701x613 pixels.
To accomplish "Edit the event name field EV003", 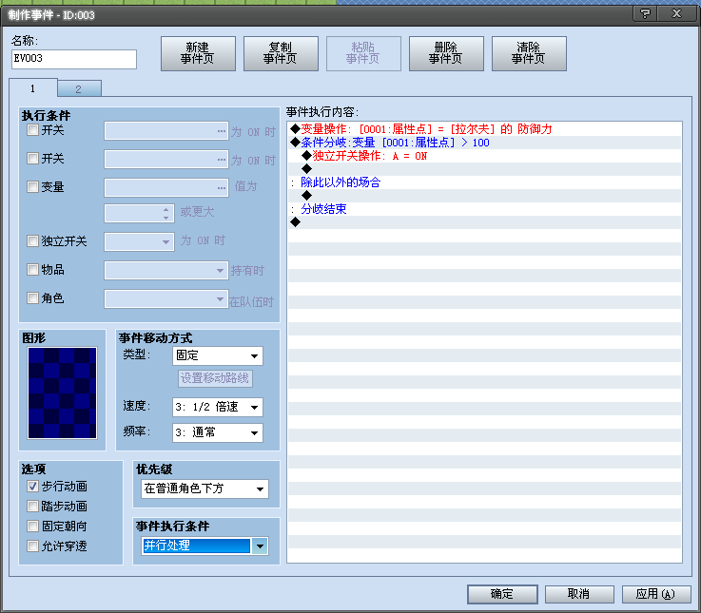I will [x=74, y=59].
